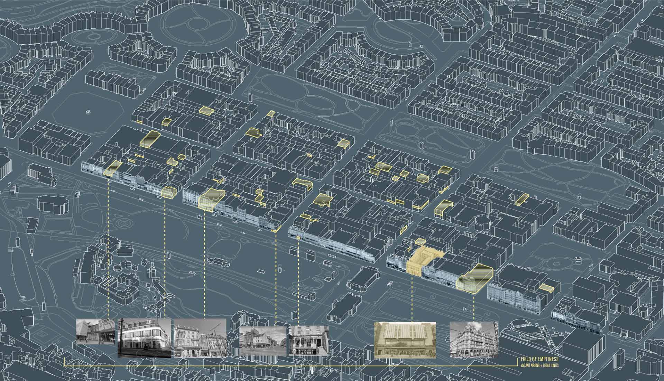Click the VACANT AIRBNB + RETAIL UNITS subtitle
This screenshot has width=664, height=381.
click(539, 365)
